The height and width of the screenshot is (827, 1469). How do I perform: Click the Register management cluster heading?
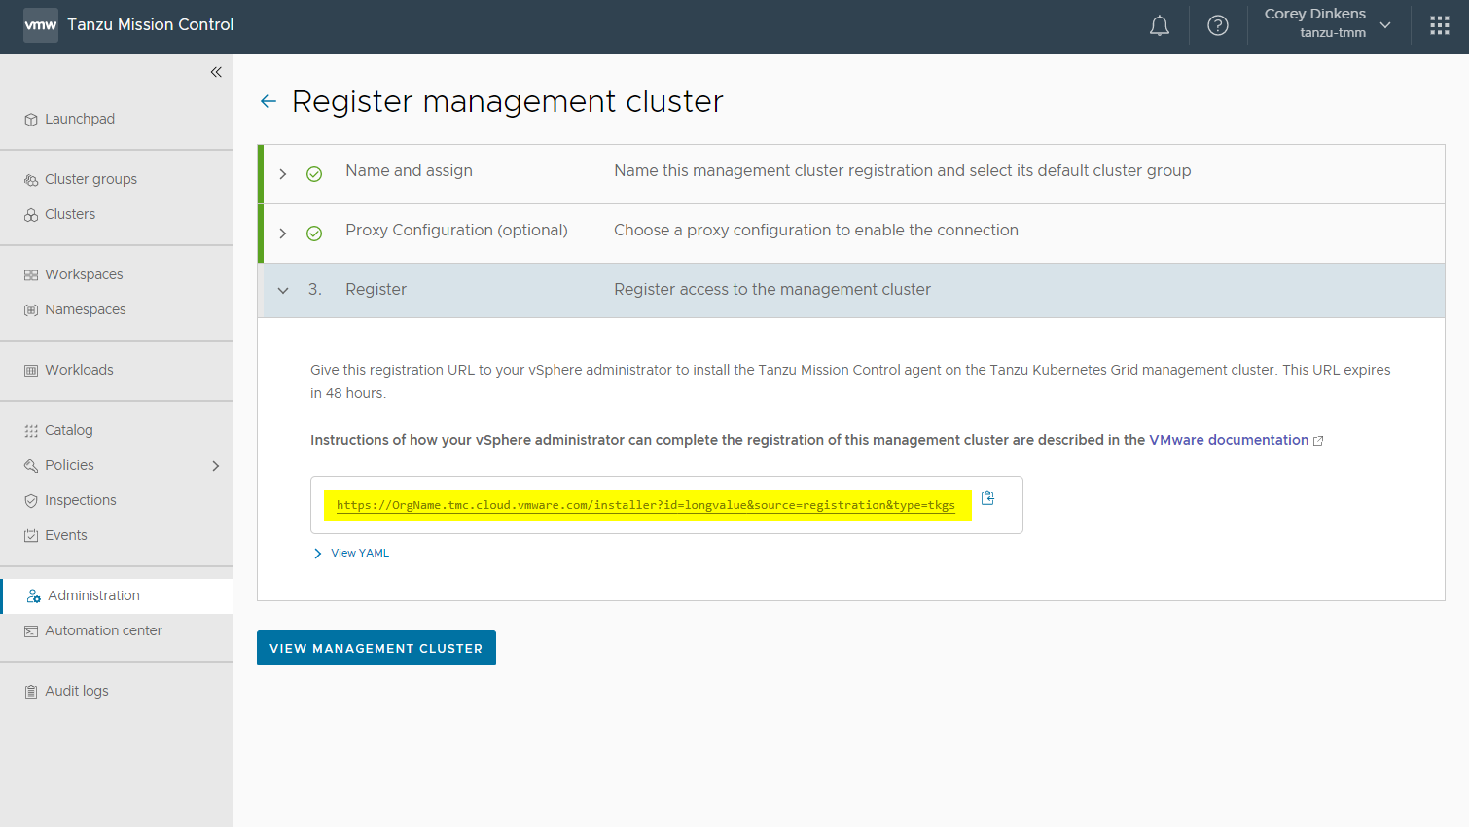click(508, 101)
